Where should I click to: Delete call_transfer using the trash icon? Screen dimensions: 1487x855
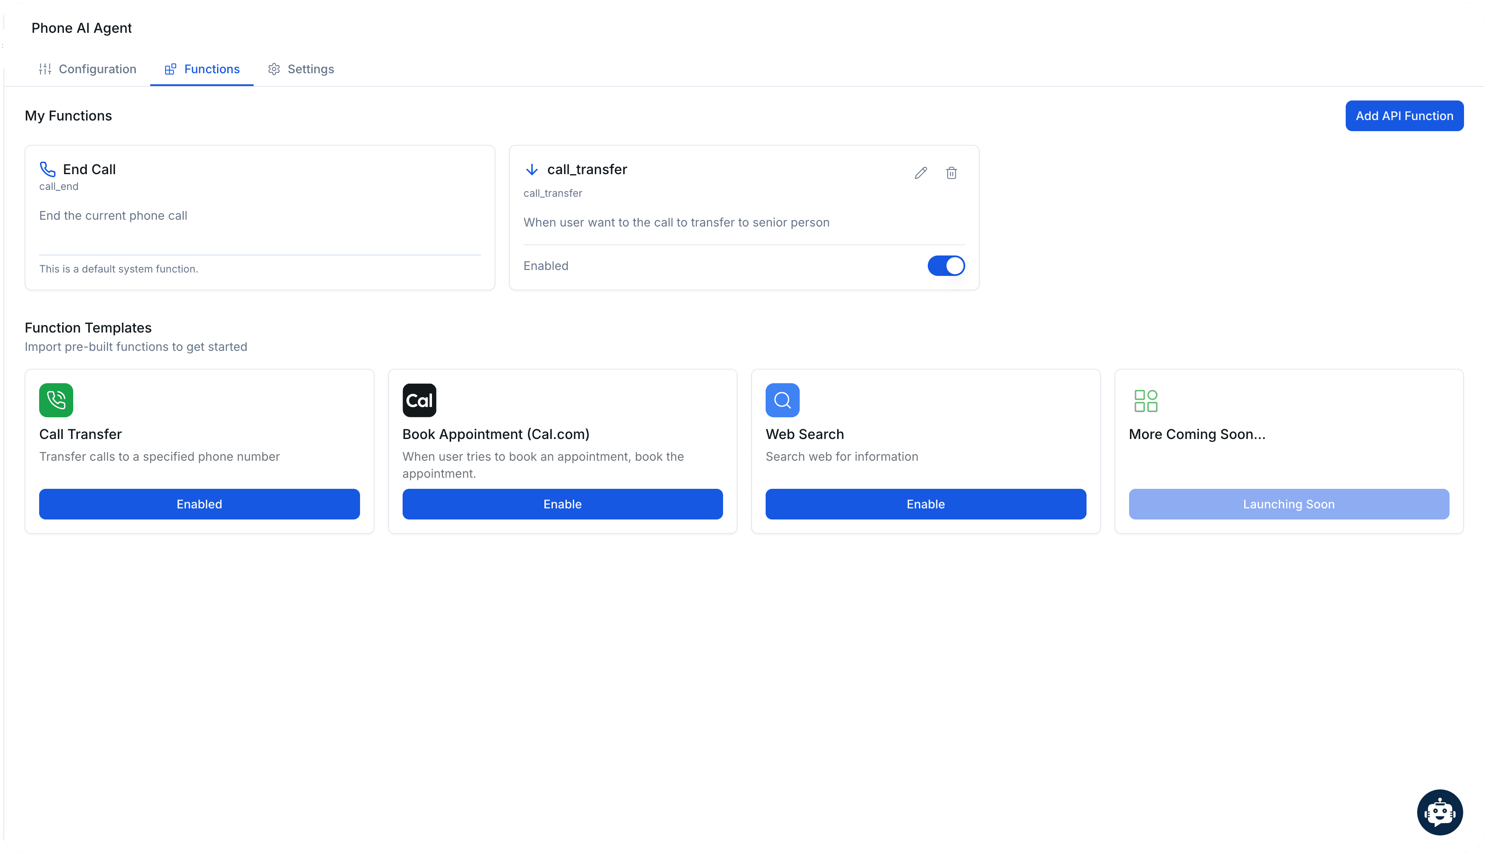coord(951,172)
